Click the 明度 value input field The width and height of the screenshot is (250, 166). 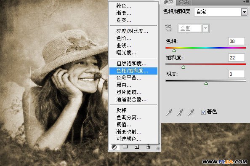pos(237,74)
